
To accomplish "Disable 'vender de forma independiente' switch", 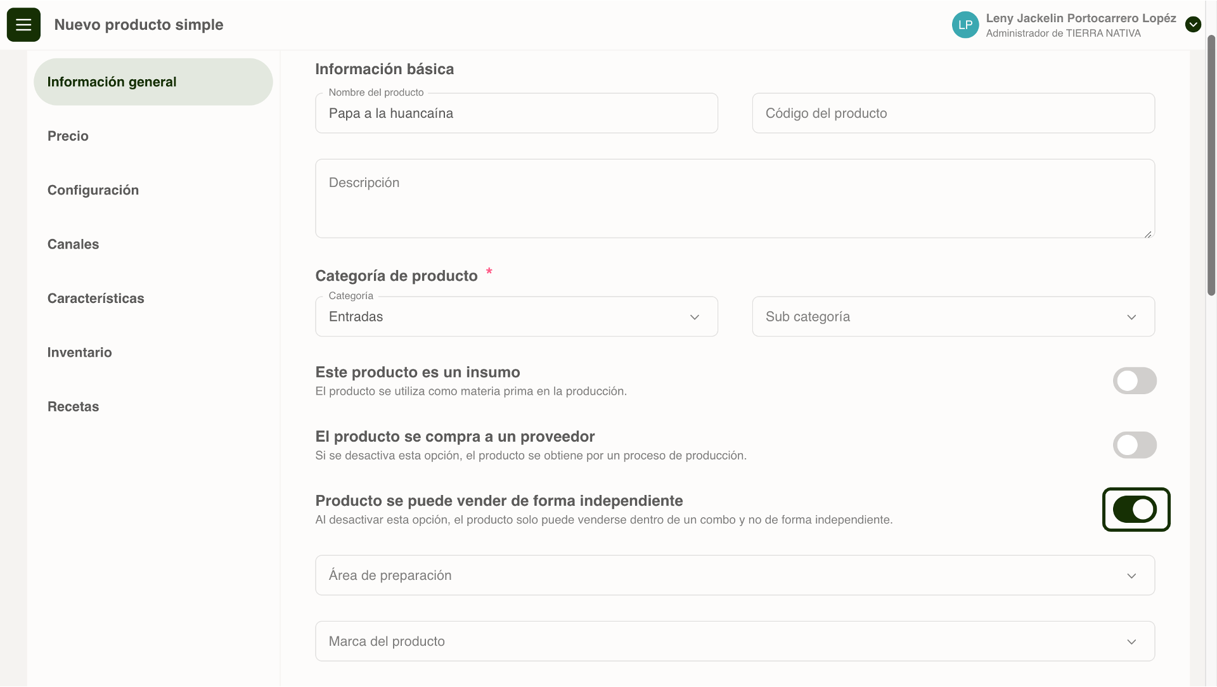I will pos(1135,510).
